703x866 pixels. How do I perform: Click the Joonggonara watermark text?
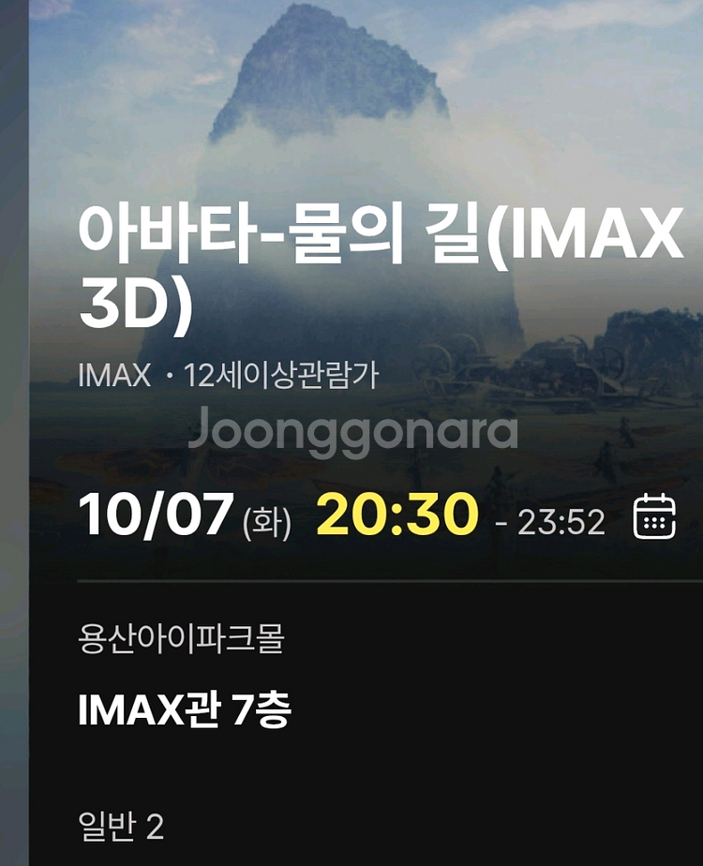353,432
